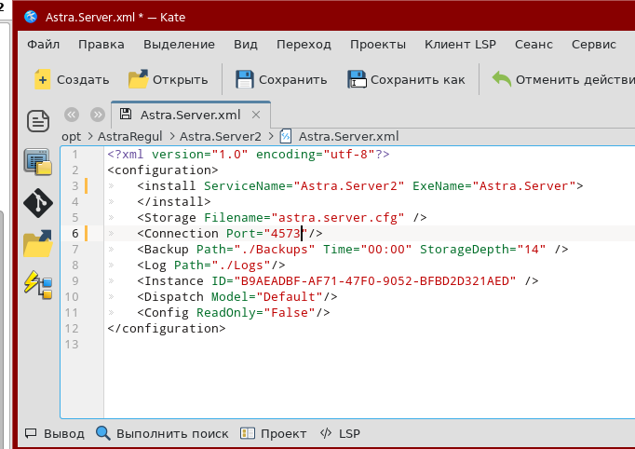Viewport: 635px width, 449px height.
Task: Expand the opt breadcrumb folder
Action: click(71, 136)
